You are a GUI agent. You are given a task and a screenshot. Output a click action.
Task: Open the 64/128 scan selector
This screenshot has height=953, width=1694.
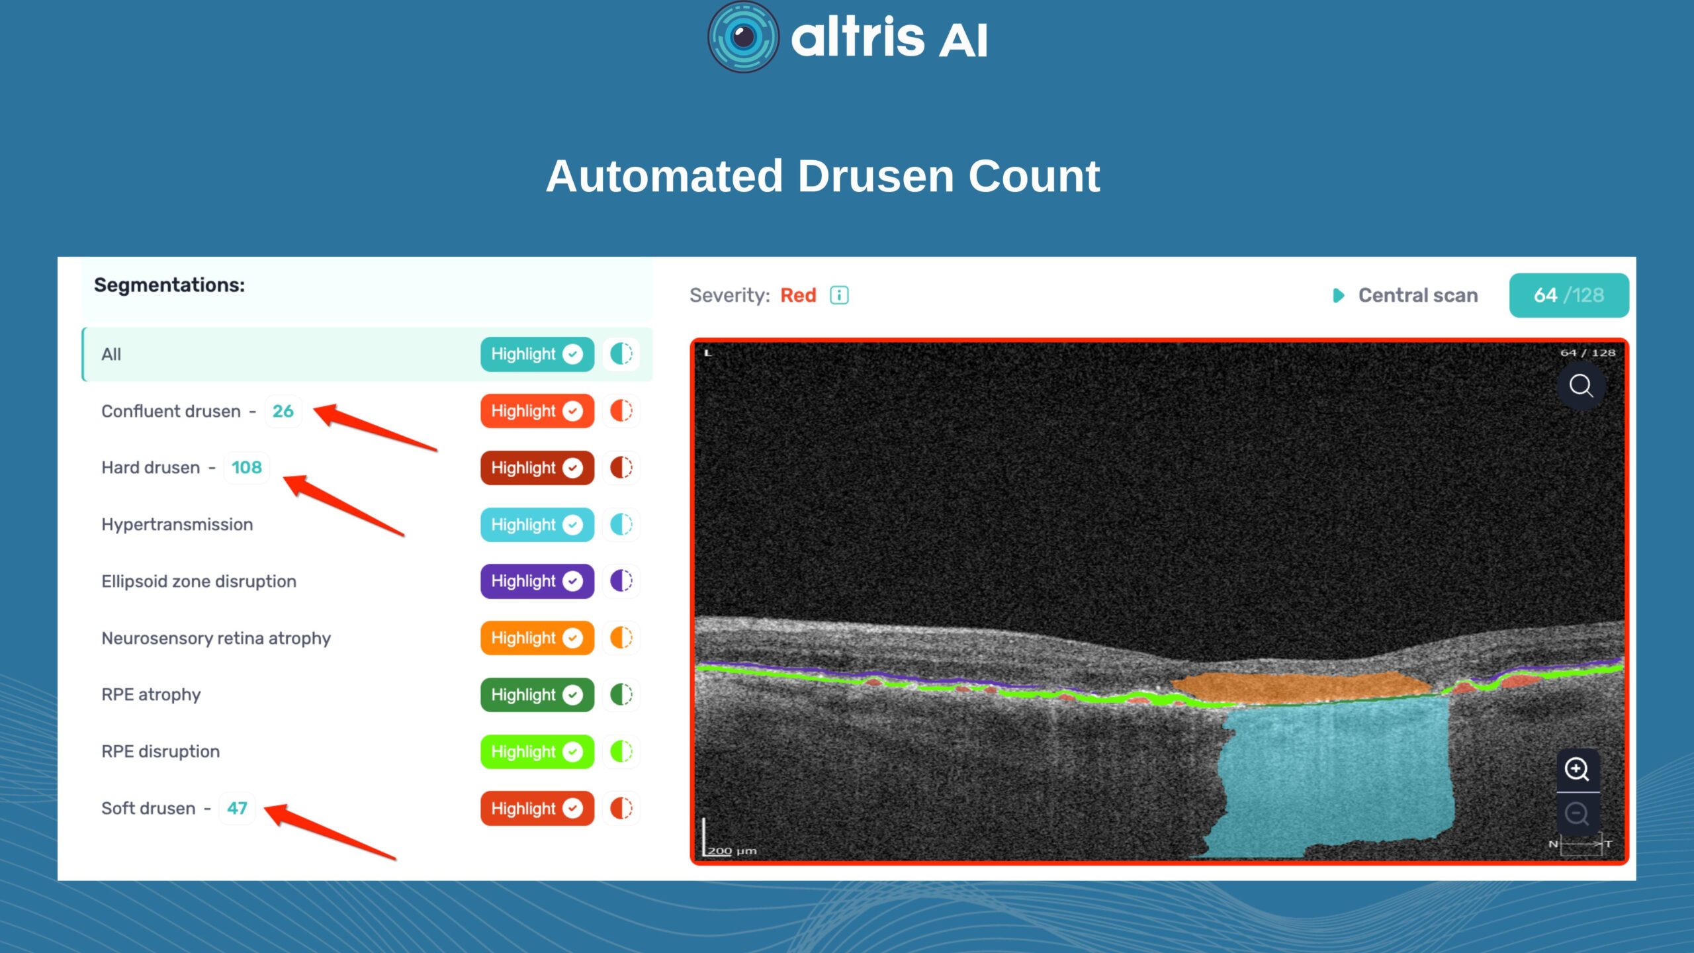click(1568, 295)
